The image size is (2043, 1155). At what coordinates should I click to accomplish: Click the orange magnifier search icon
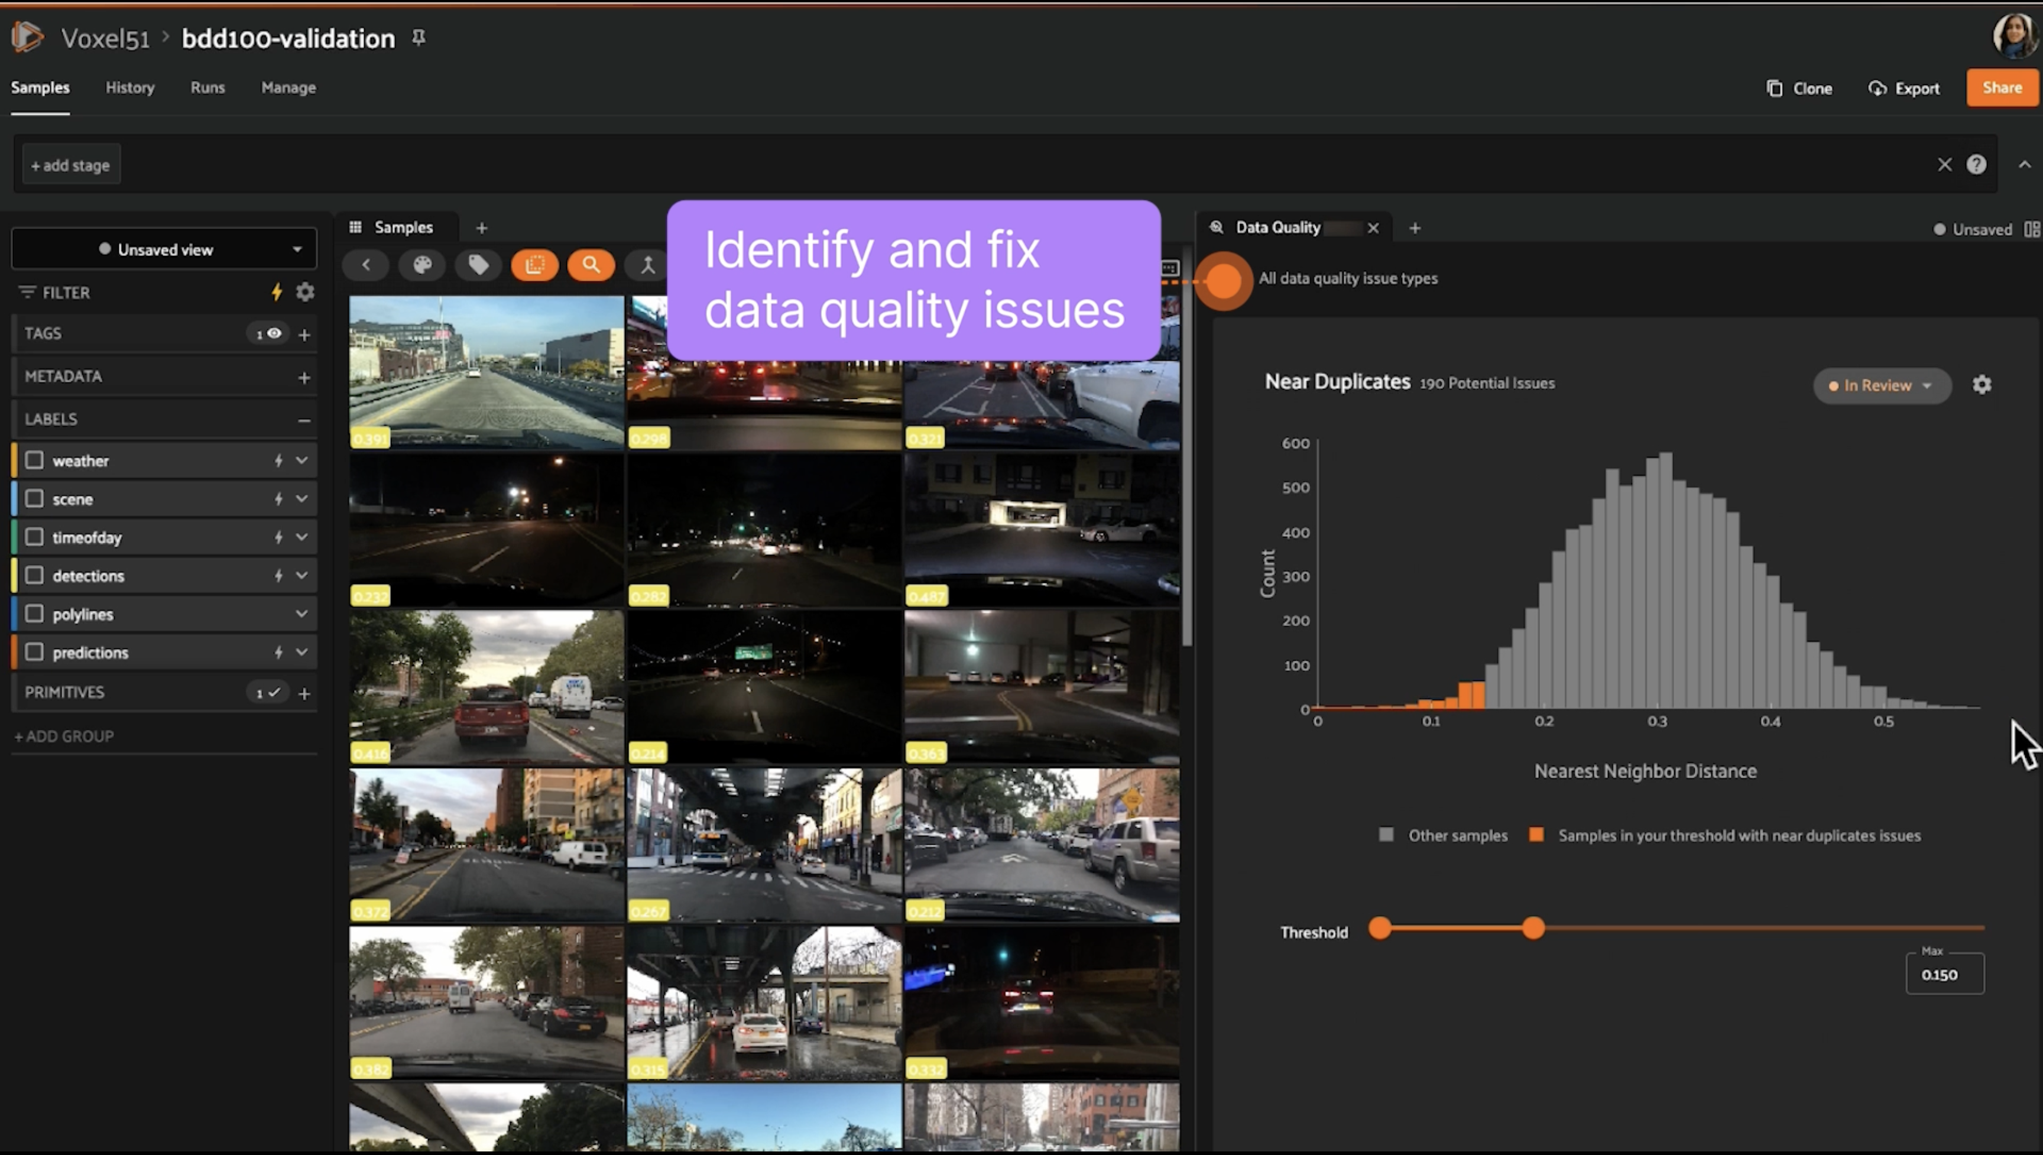point(591,265)
